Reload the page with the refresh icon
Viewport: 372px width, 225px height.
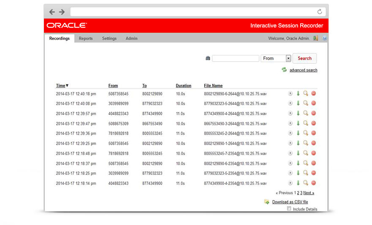click(x=320, y=11)
